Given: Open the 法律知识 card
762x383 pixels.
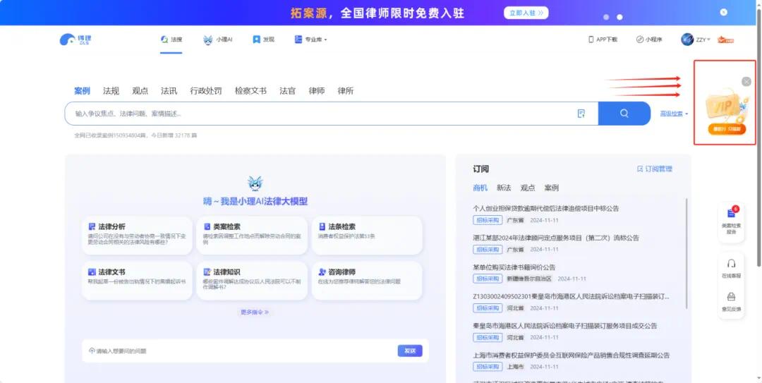Looking at the screenshot, I should pos(252,281).
